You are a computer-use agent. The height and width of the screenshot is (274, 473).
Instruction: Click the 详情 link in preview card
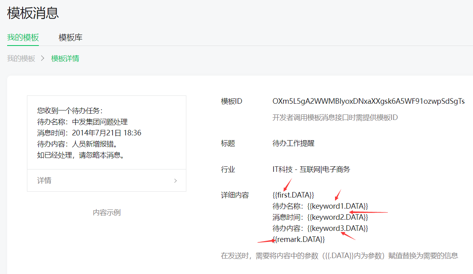pyautogui.click(x=44, y=181)
